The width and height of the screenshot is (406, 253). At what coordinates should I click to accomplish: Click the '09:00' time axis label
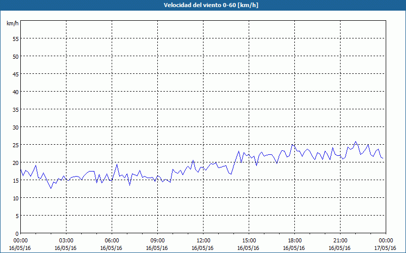point(158,241)
